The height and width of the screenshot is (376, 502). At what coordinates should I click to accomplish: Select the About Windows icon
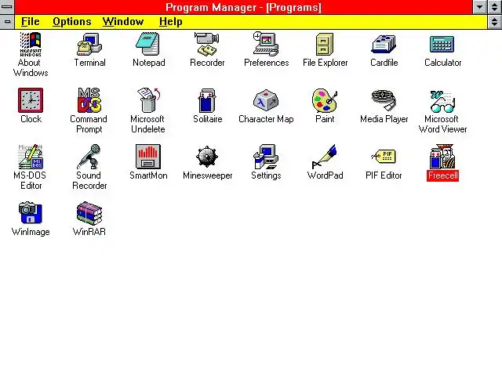(31, 44)
